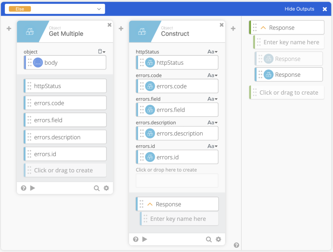The width and height of the screenshot is (333, 252).
Task: Grab drag handle of errors.id output row
Action: click(x=29, y=154)
